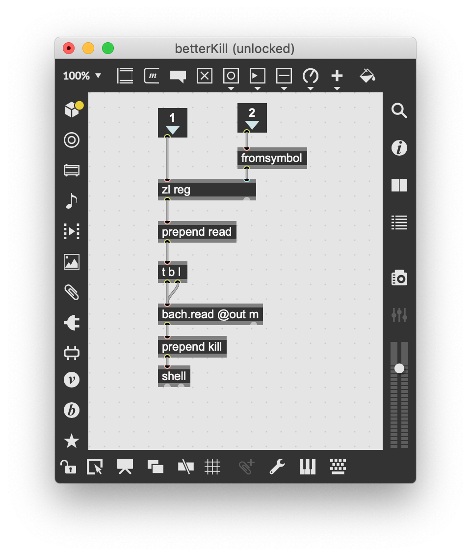Open the Images browser
The width and height of the screenshot is (471, 556).
click(72, 262)
